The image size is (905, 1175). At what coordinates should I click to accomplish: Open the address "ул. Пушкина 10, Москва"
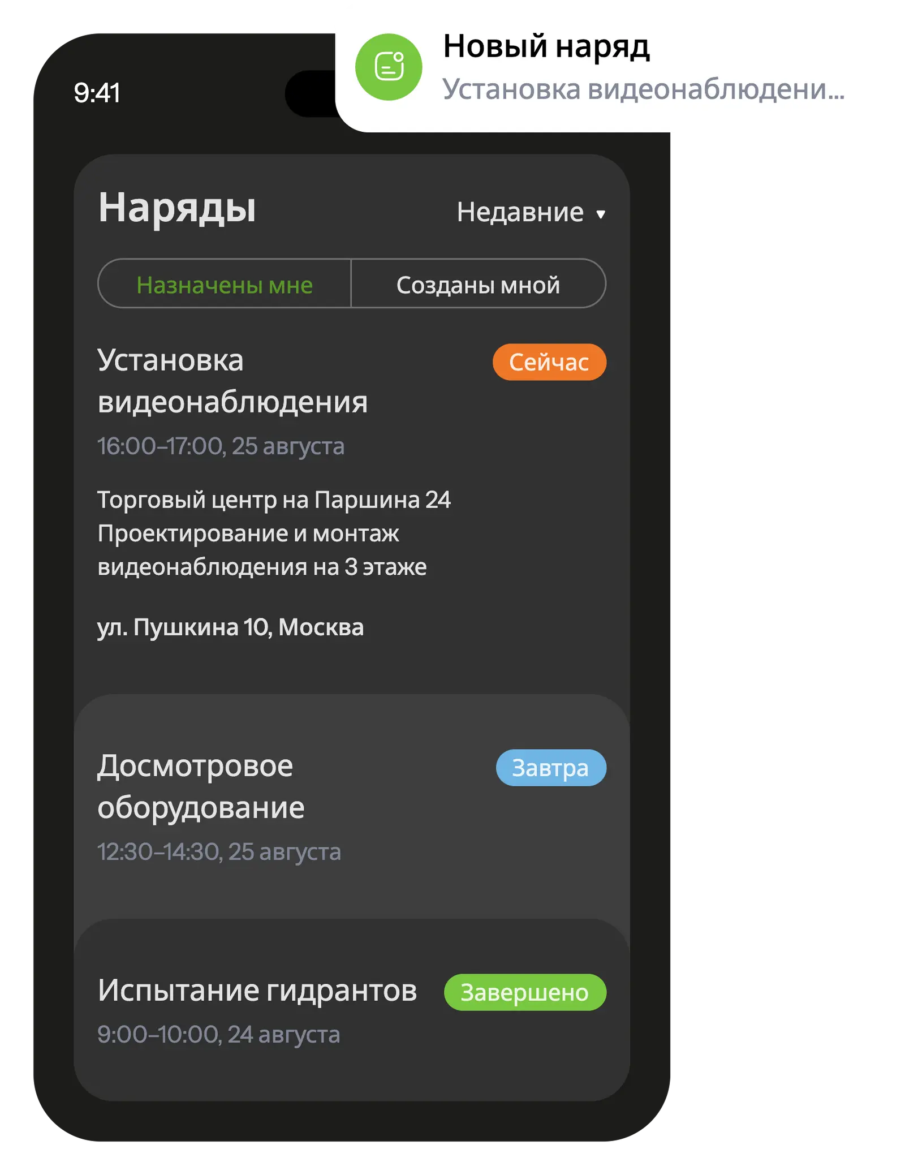click(230, 627)
